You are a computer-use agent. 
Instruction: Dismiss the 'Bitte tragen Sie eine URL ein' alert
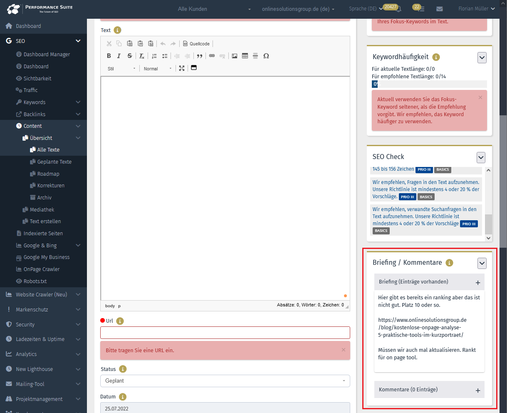(344, 350)
